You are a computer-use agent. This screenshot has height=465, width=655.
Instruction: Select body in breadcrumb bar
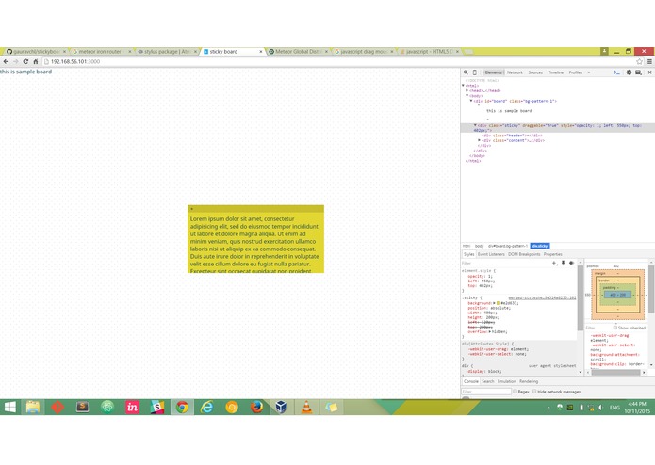coord(479,246)
